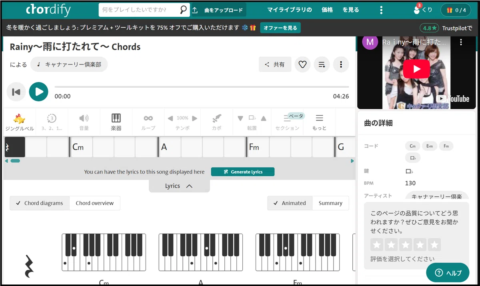Switch to Summary display mode

click(x=330, y=203)
